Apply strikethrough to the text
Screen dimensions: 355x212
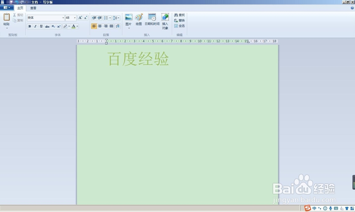click(x=47, y=26)
